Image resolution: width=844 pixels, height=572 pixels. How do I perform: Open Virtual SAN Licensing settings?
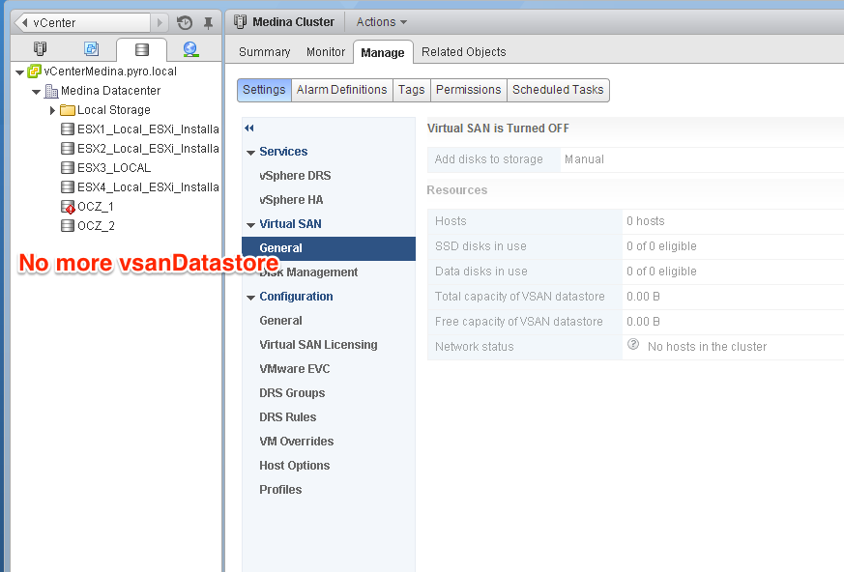coord(318,345)
